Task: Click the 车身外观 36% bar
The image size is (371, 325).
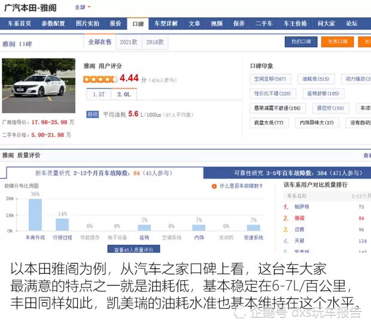Action: (35, 214)
